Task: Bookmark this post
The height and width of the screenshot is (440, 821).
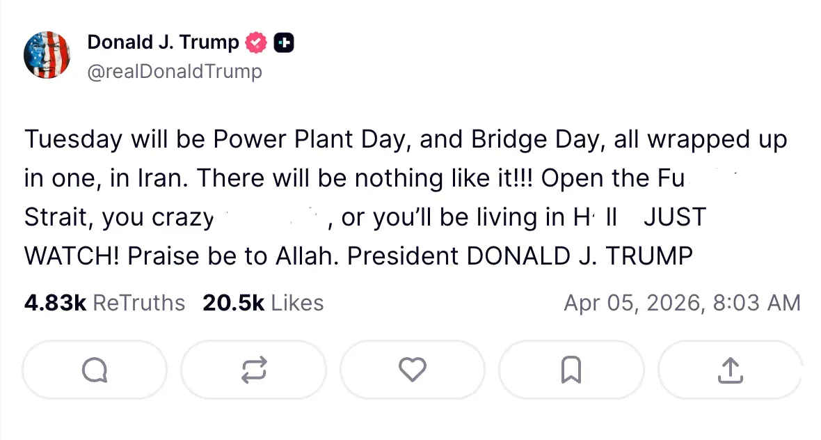Action: 571,369
